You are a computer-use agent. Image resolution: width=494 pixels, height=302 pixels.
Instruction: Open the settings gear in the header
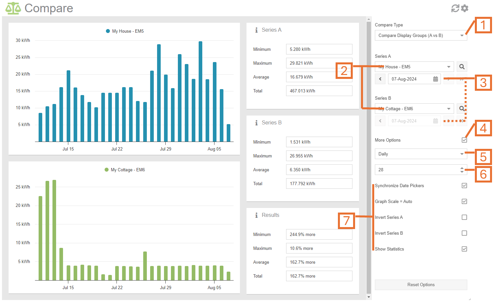[x=465, y=8]
